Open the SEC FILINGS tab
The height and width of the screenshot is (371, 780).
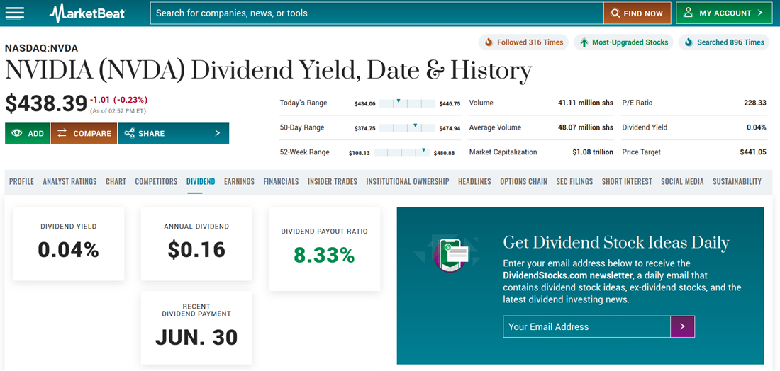[574, 182]
